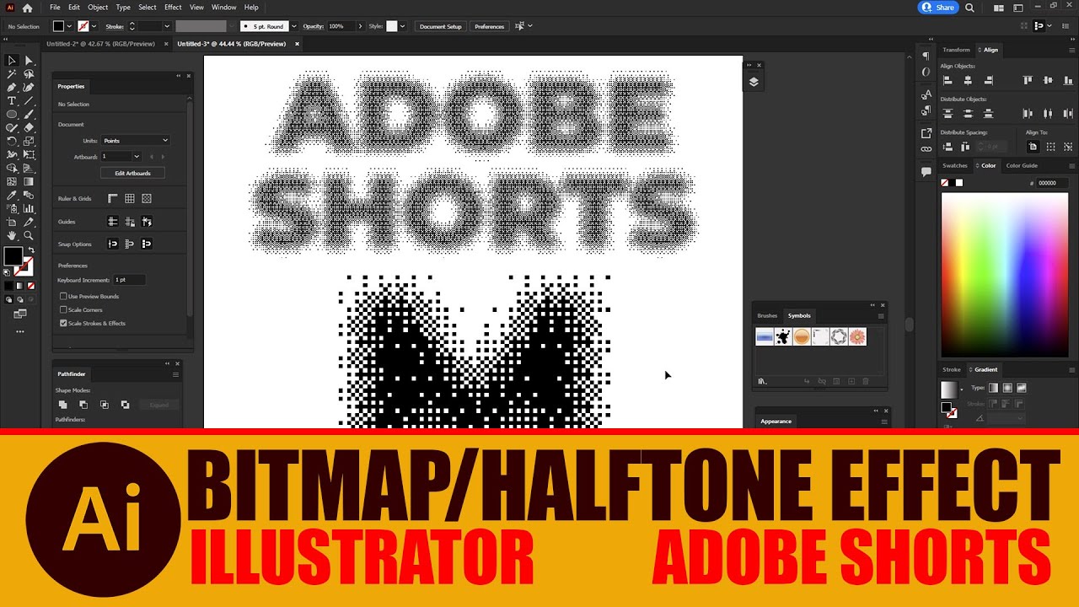1079x607 pixels.
Task: Open the stroke weight dropdown
Action: [x=166, y=26]
